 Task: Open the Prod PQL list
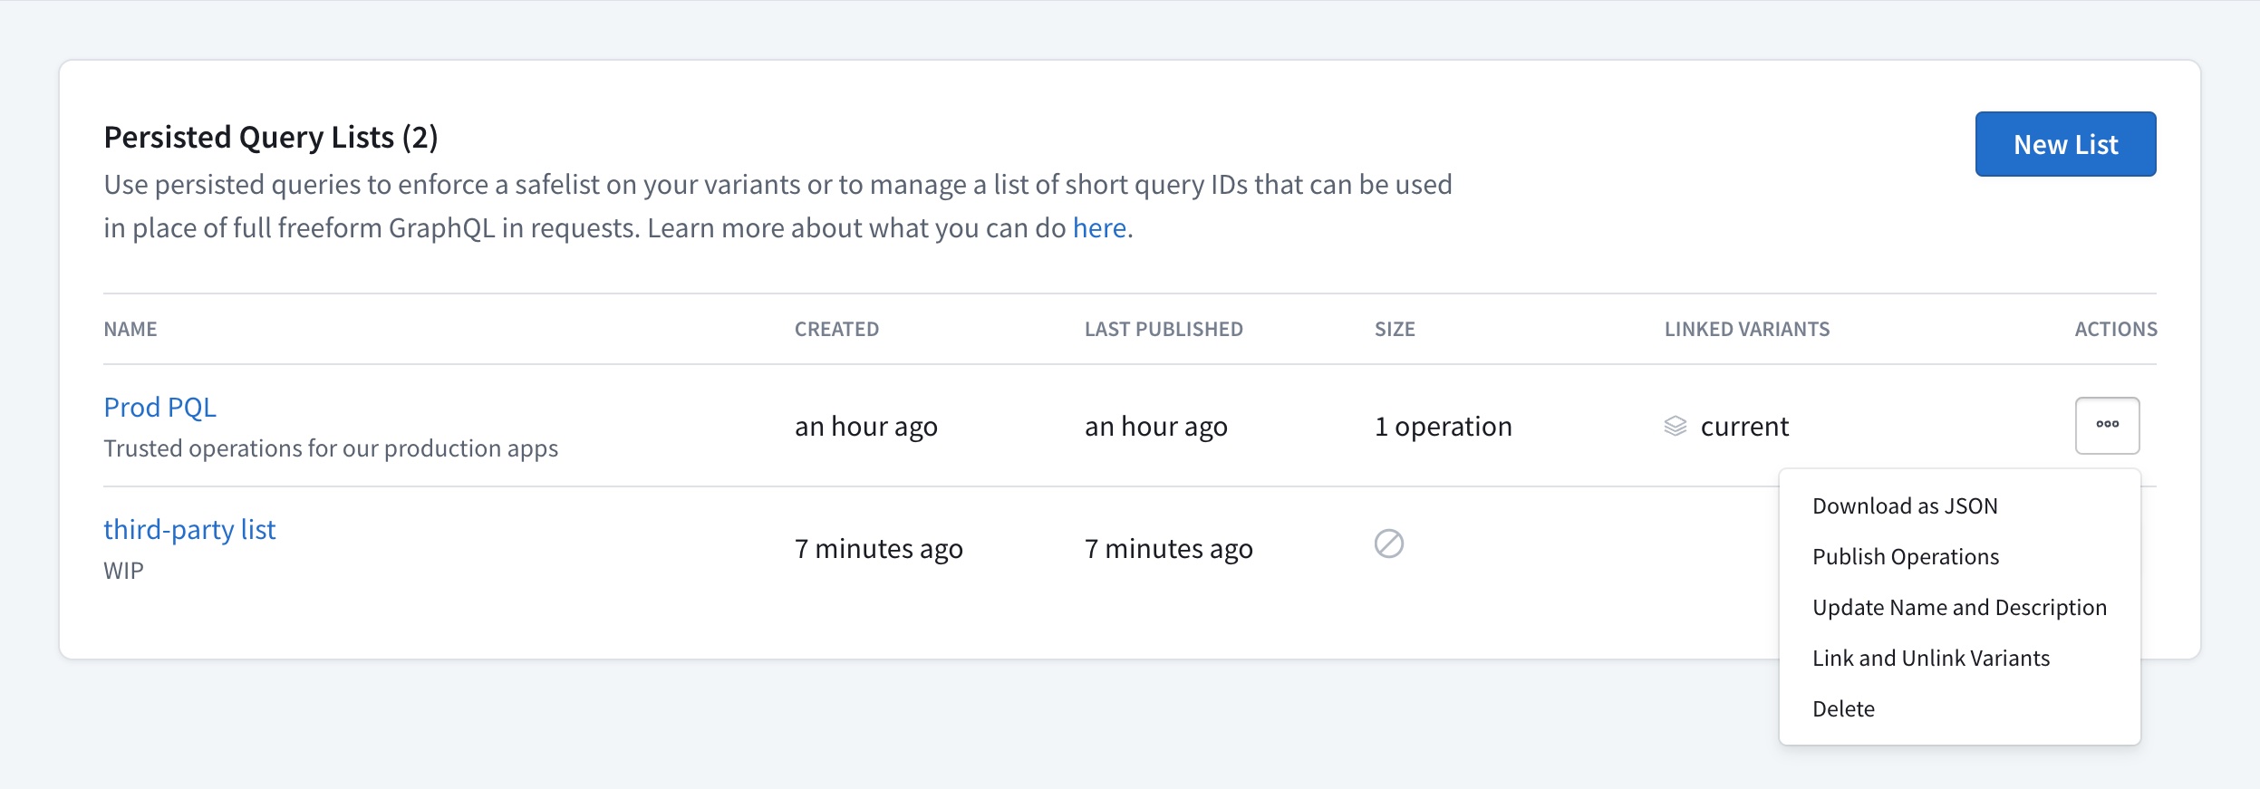click(x=160, y=407)
